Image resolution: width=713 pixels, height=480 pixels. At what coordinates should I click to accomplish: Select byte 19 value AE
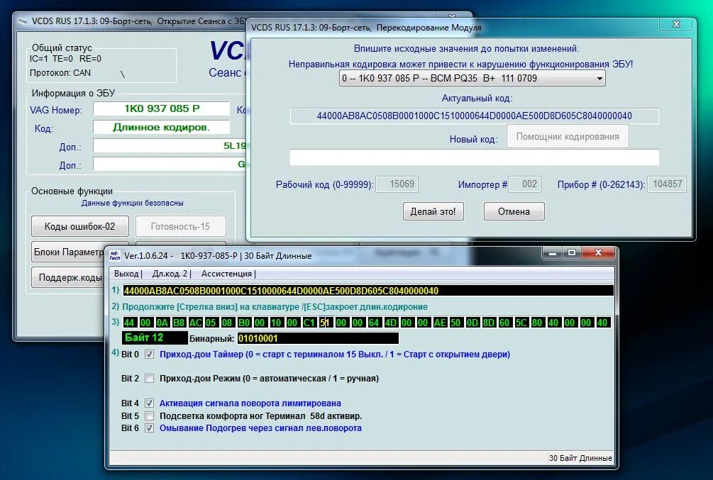click(439, 323)
